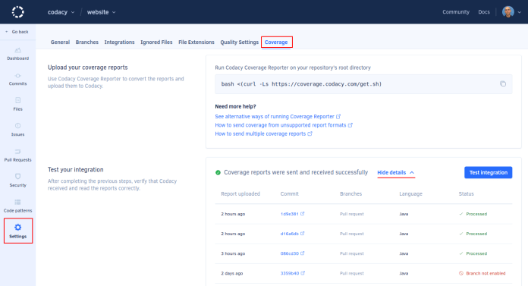Collapse the table with Hide details
The width and height of the screenshot is (528, 286).
pos(396,172)
